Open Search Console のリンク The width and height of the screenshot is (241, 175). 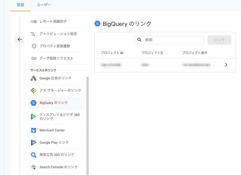pyautogui.click(x=57, y=167)
